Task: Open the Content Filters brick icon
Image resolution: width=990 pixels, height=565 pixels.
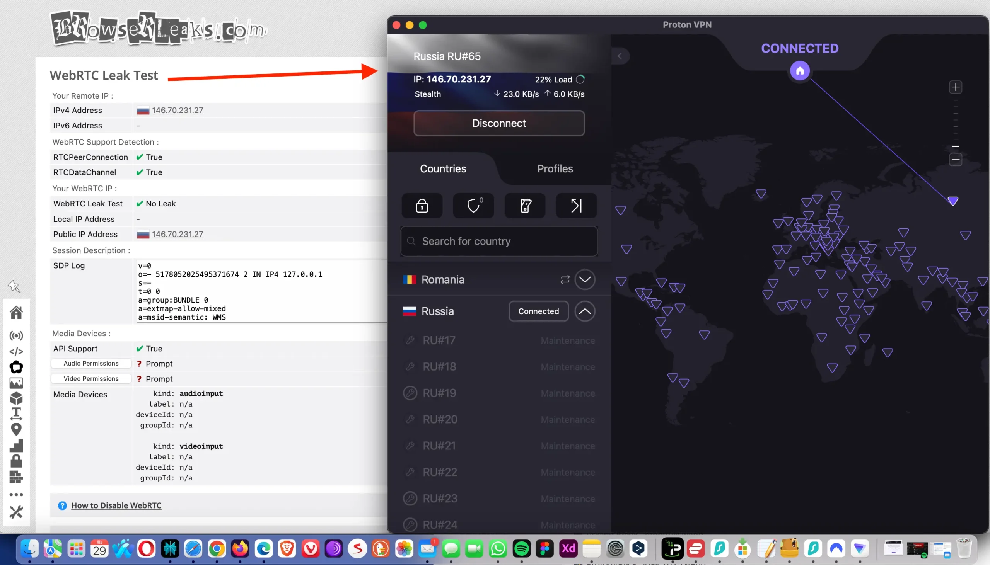Action: (16, 477)
